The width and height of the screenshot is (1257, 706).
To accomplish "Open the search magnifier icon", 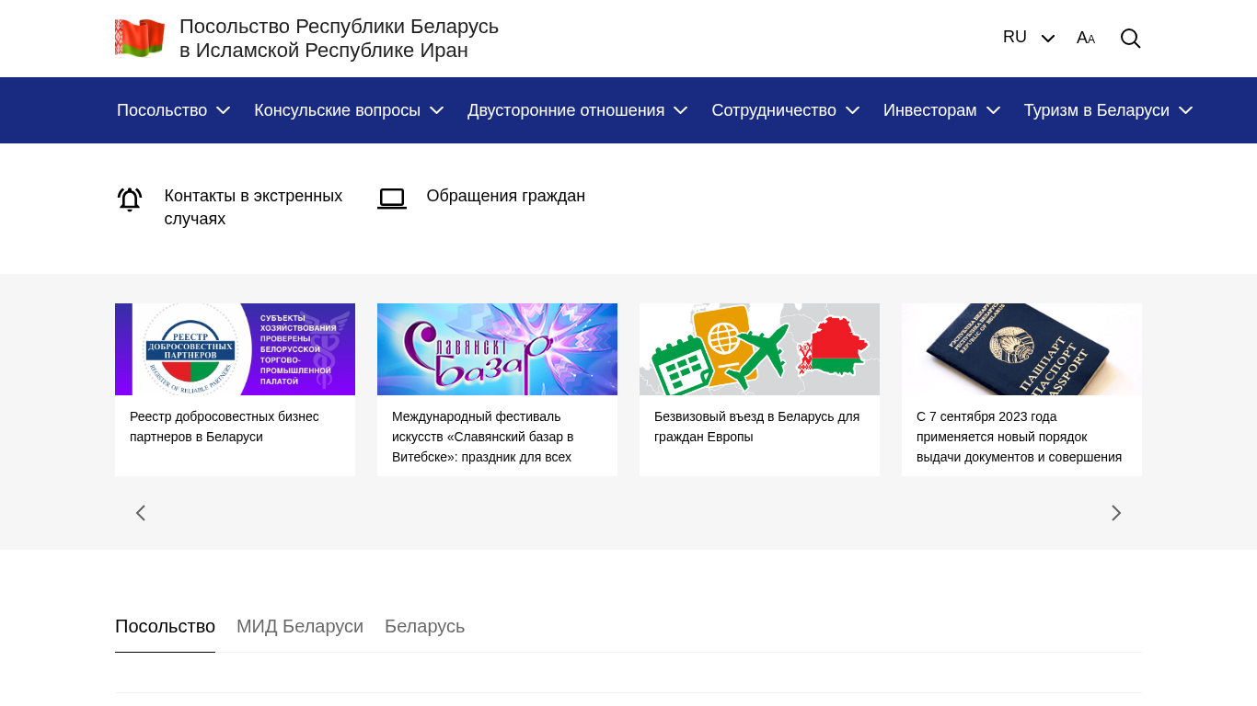I will click(1130, 39).
